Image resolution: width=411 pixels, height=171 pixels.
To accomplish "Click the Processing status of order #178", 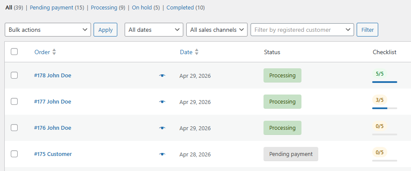I will (x=282, y=76).
